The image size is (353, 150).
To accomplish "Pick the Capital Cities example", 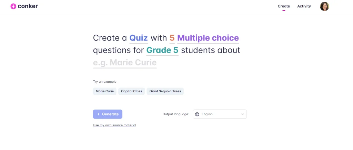I will point(131,91).
